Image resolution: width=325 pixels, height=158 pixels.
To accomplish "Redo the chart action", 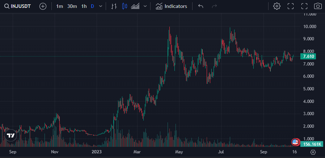I will tap(214, 6).
